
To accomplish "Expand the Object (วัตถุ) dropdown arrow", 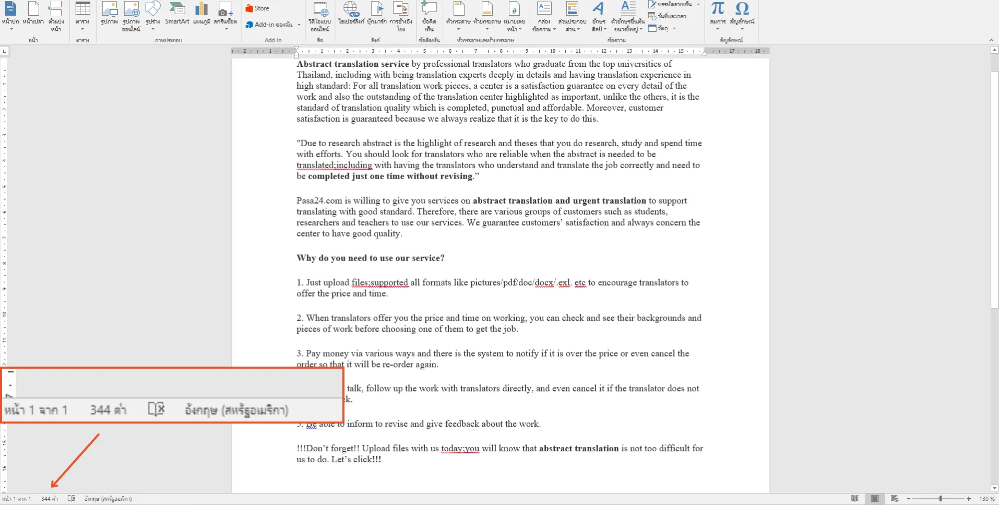I will pyautogui.click(x=674, y=28).
